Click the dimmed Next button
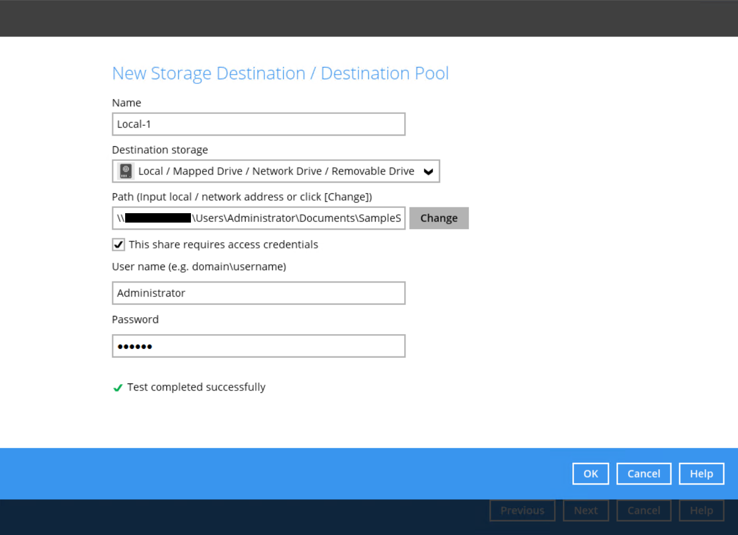The height and width of the screenshot is (535, 738). point(585,510)
